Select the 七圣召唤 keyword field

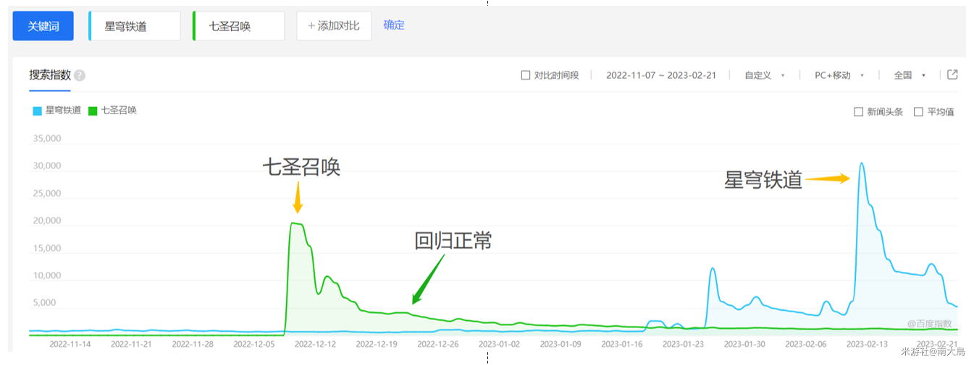click(x=239, y=26)
